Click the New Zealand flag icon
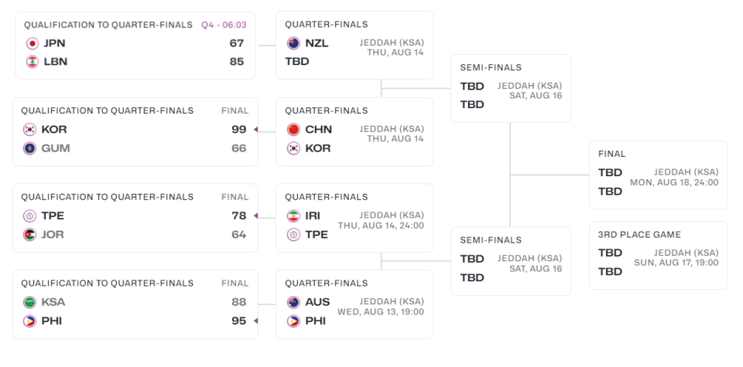The width and height of the screenshot is (743, 367). coord(293,43)
